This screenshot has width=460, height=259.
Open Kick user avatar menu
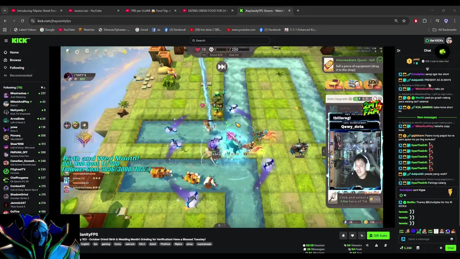(449, 41)
